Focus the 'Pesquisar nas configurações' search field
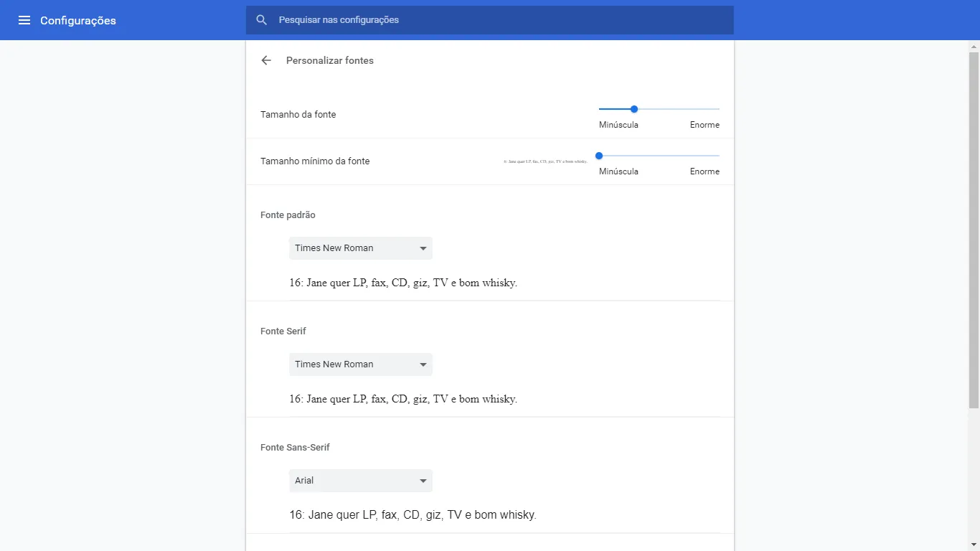The height and width of the screenshot is (551, 980). (495, 20)
